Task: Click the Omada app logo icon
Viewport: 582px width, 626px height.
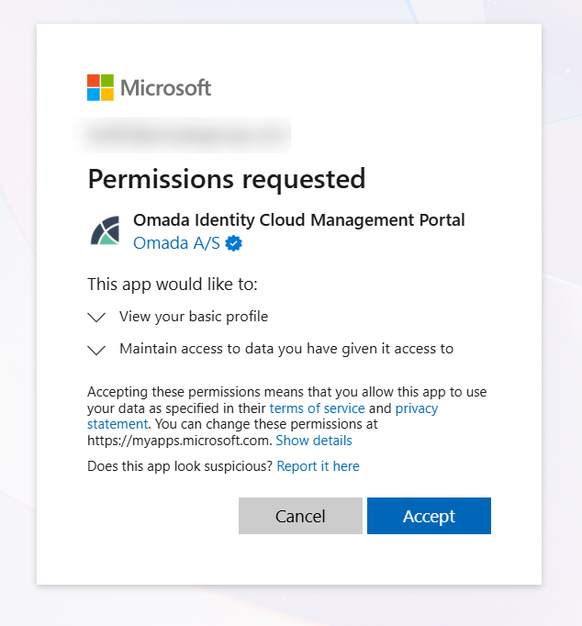Action: point(105,230)
